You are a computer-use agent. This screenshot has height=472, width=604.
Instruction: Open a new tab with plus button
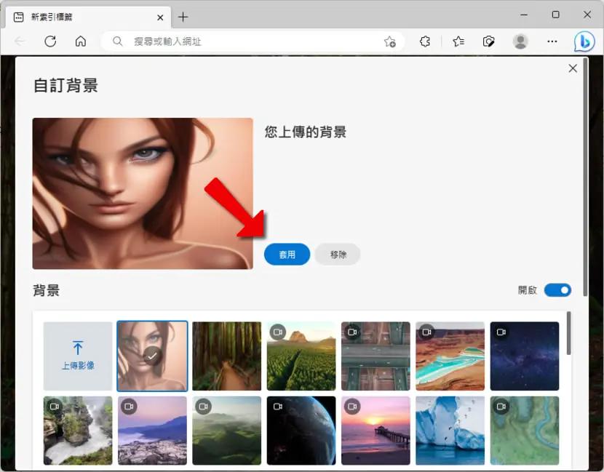tap(183, 17)
